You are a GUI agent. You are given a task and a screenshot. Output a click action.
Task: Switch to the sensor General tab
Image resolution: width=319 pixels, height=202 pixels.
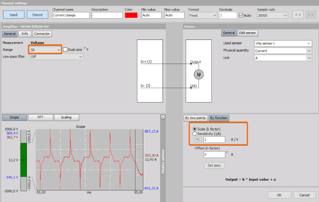pos(229,33)
